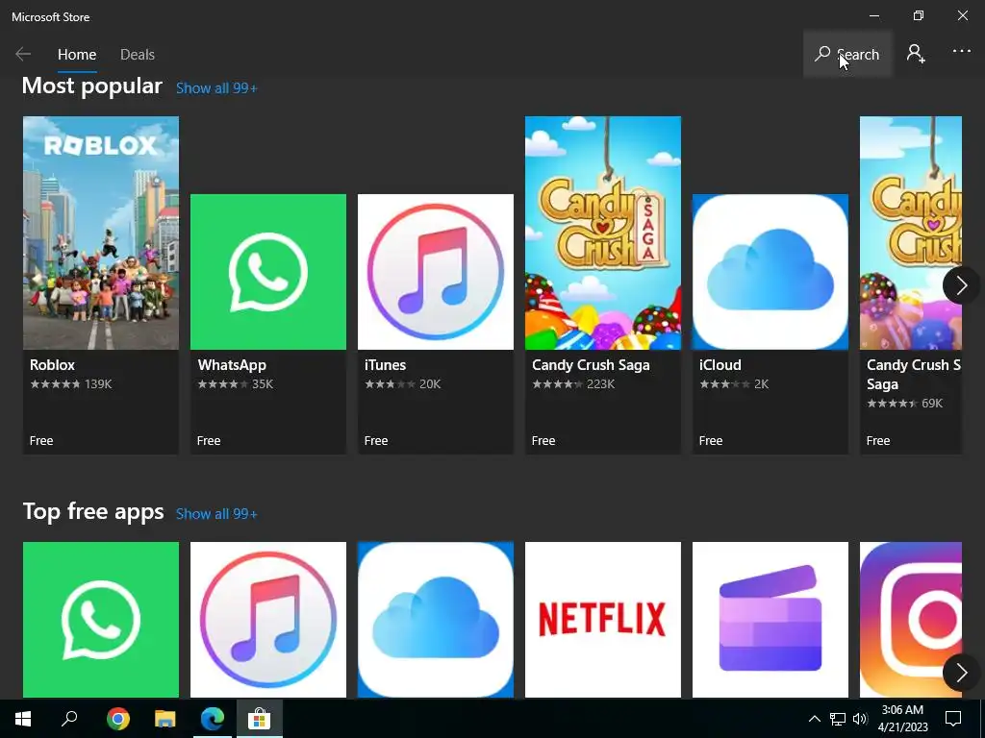The image size is (985, 738).
Task: Minimize the Microsoft Store window
Action: [874, 15]
